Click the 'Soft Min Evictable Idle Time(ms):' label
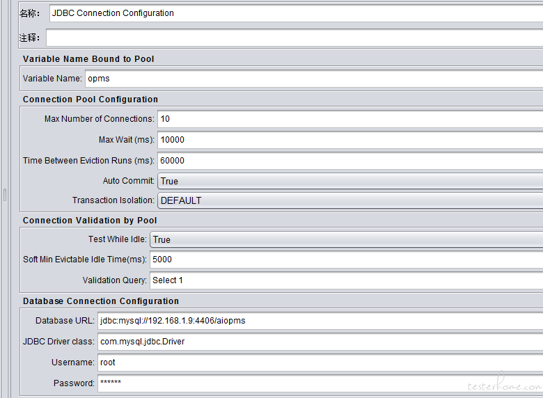This screenshot has width=543, height=398. point(85,260)
